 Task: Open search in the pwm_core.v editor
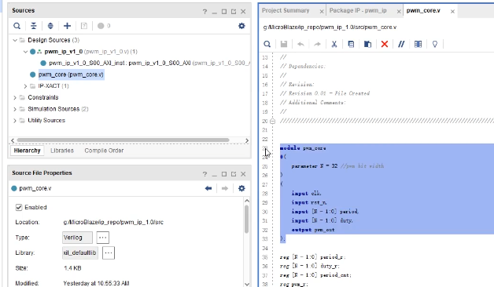(x=267, y=44)
